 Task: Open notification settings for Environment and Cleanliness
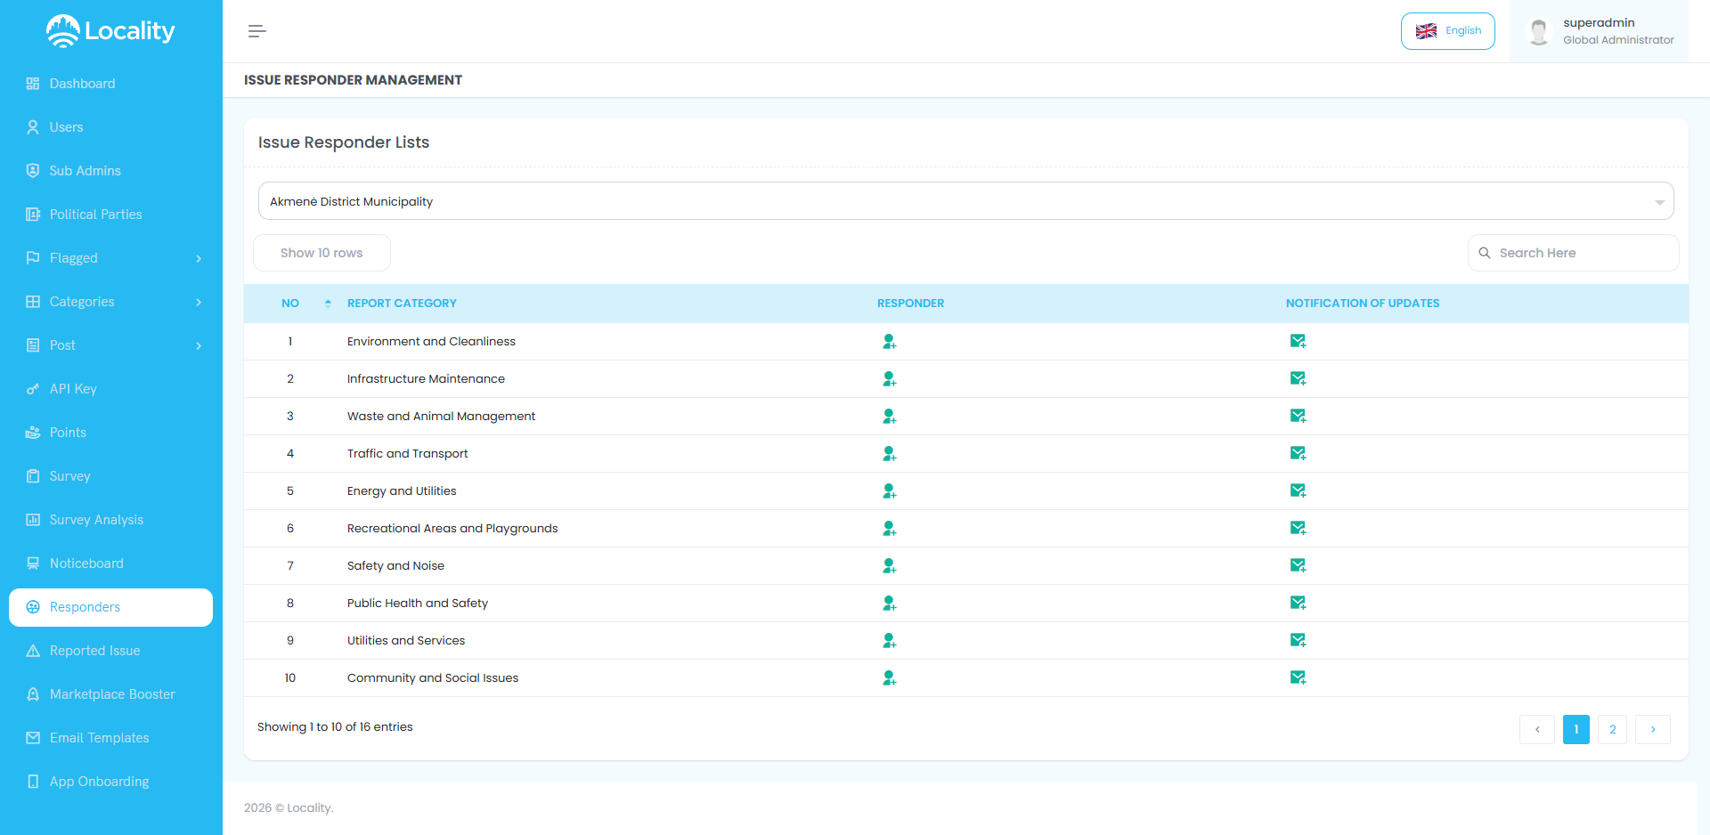pyautogui.click(x=1298, y=341)
